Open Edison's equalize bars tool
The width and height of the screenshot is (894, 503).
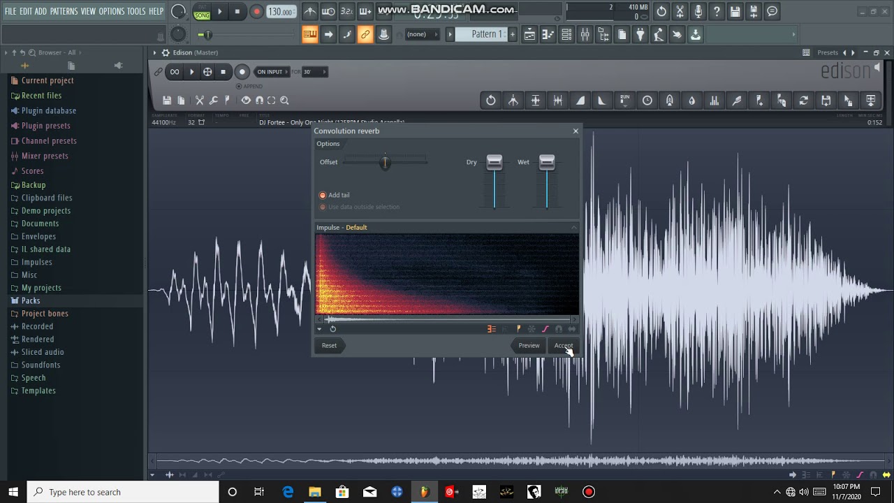[x=715, y=101]
